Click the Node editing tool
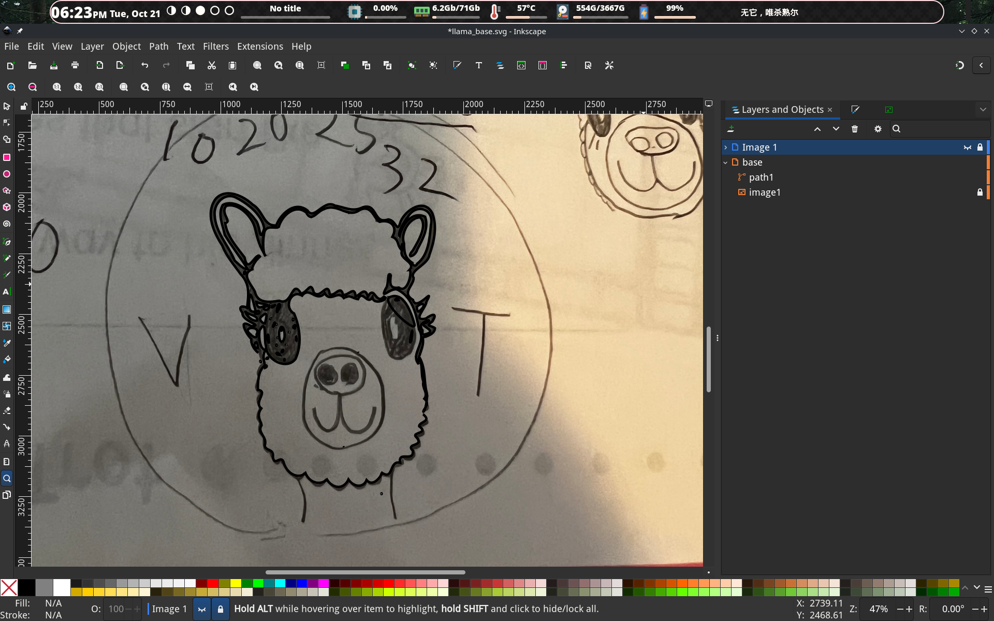Image resolution: width=994 pixels, height=621 pixels. [7, 123]
